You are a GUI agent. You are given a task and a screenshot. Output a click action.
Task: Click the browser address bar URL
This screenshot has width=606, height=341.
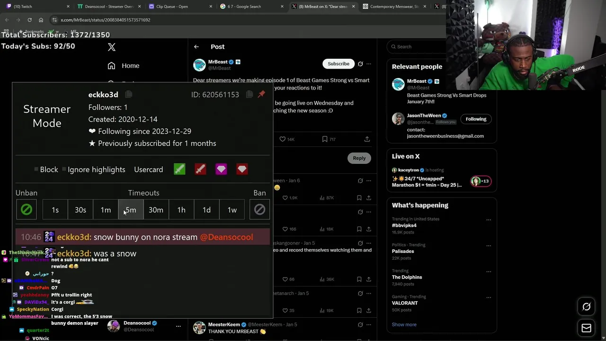pyautogui.click(x=106, y=20)
